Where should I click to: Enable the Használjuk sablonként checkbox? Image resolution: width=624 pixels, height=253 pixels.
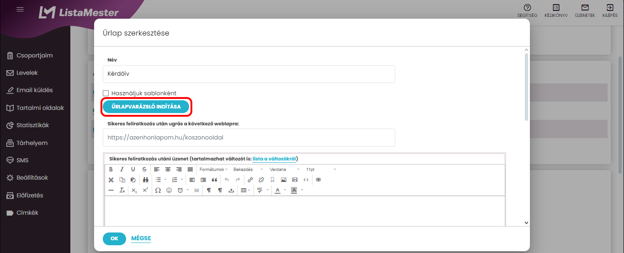point(106,93)
